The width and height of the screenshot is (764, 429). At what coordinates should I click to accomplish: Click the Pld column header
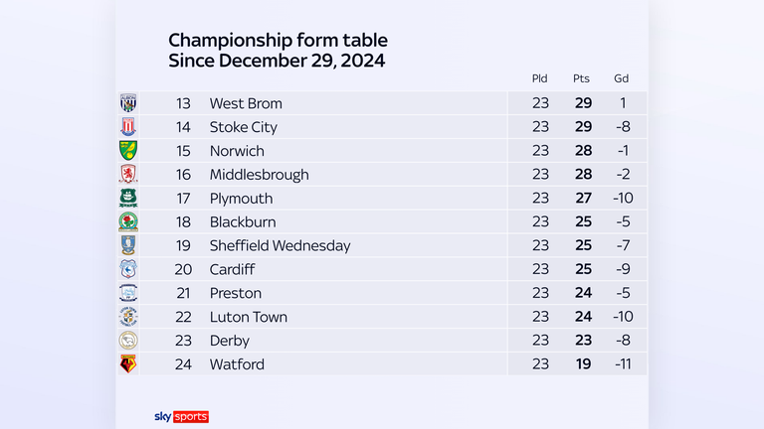[x=539, y=78]
